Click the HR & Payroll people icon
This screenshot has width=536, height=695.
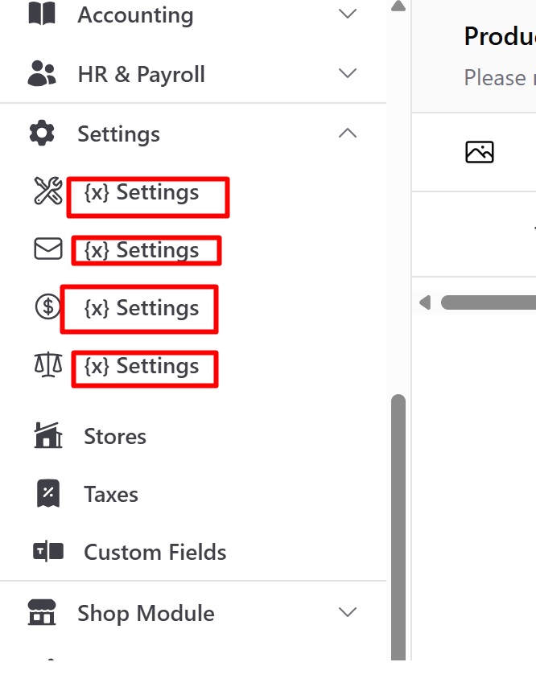42,73
